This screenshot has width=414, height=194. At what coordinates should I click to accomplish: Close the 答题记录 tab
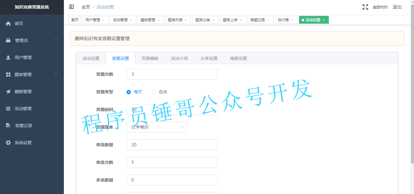tap(268, 20)
